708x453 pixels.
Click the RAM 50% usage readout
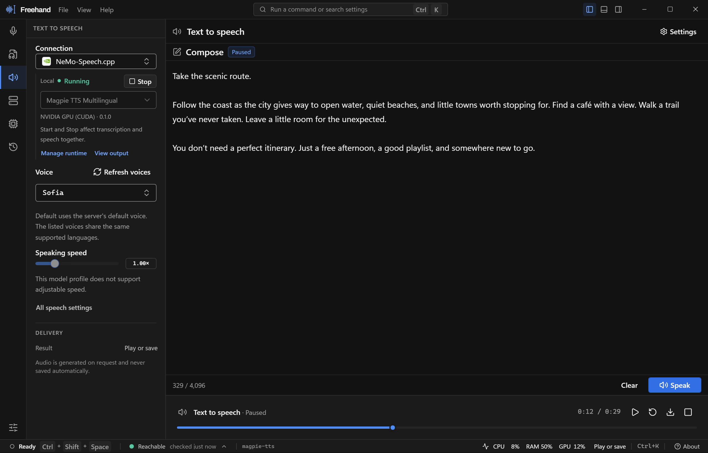tap(539, 446)
